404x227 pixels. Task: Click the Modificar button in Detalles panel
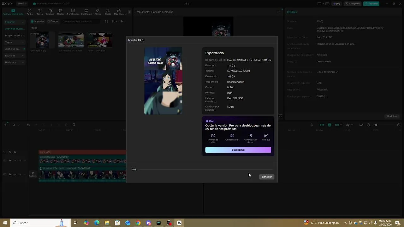click(392, 116)
